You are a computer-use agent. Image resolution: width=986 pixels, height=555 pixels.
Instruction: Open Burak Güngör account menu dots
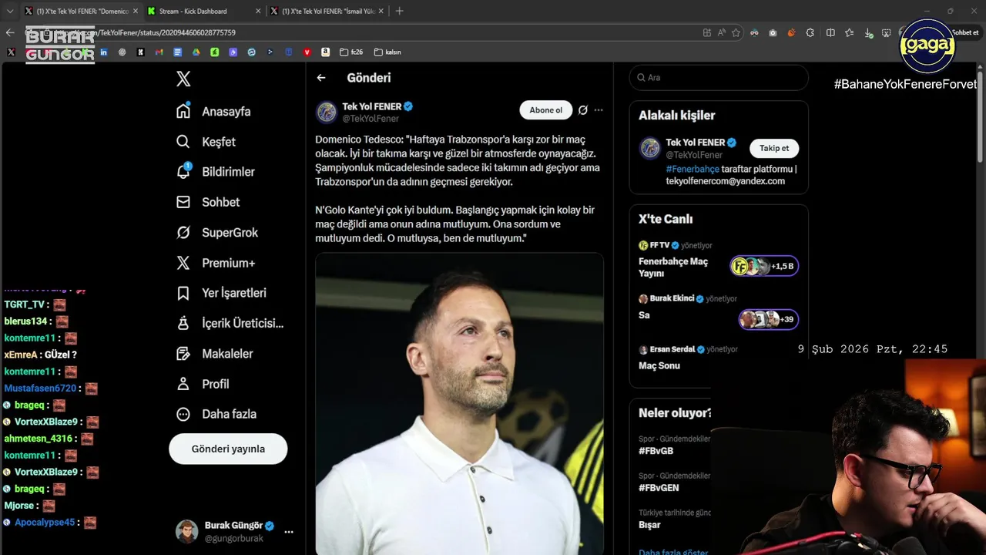pyautogui.click(x=289, y=532)
